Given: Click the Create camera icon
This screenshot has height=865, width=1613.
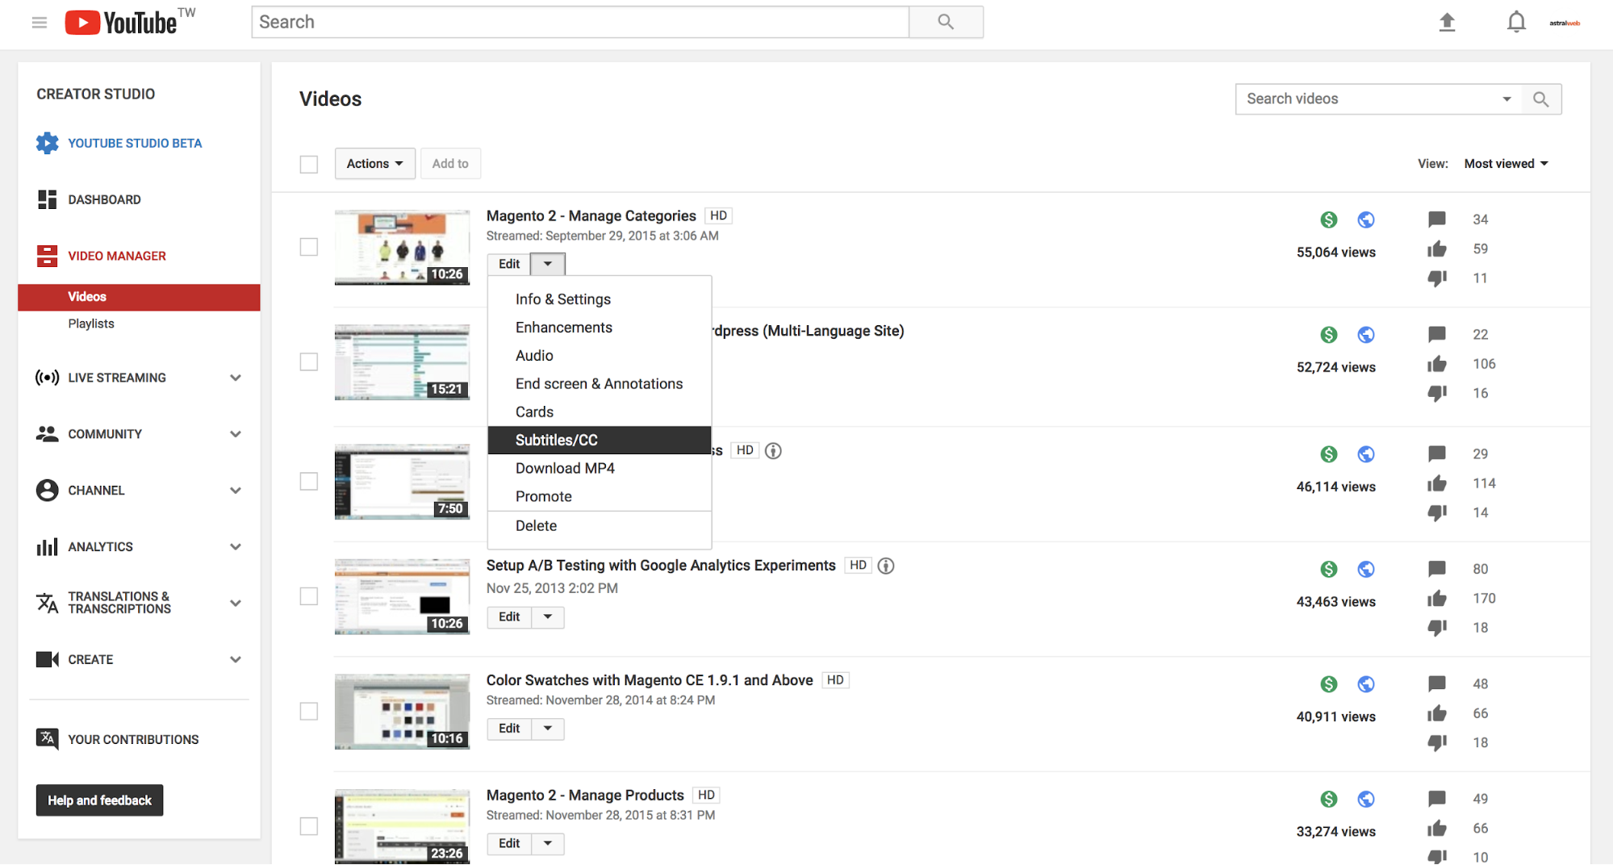Looking at the screenshot, I should pos(47,659).
